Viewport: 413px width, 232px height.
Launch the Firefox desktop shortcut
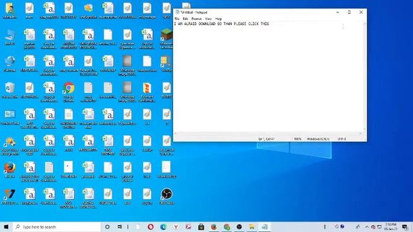click(10, 170)
